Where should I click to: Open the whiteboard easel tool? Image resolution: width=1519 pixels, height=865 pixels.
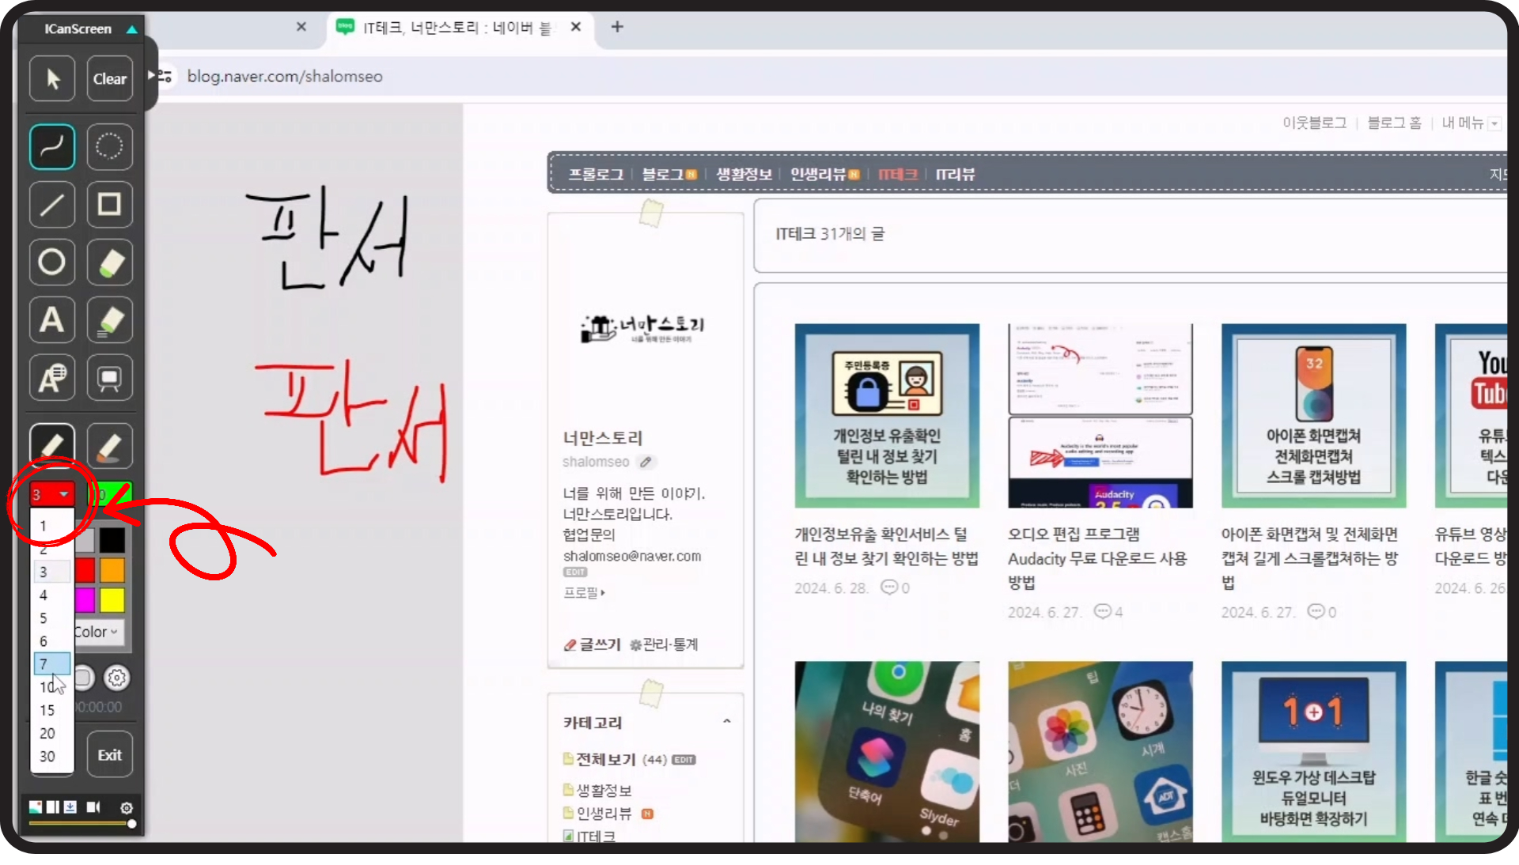[x=109, y=378]
